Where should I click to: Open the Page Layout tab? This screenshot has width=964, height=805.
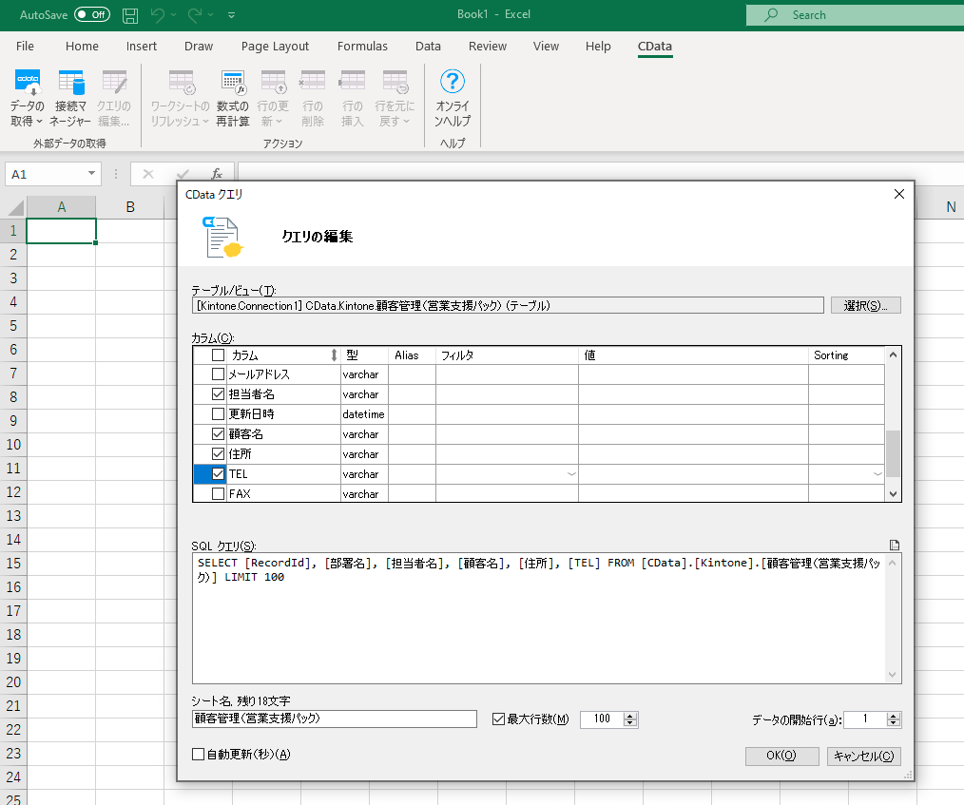tap(275, 46)
